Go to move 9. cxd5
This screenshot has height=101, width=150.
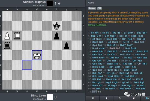(134, 36)
